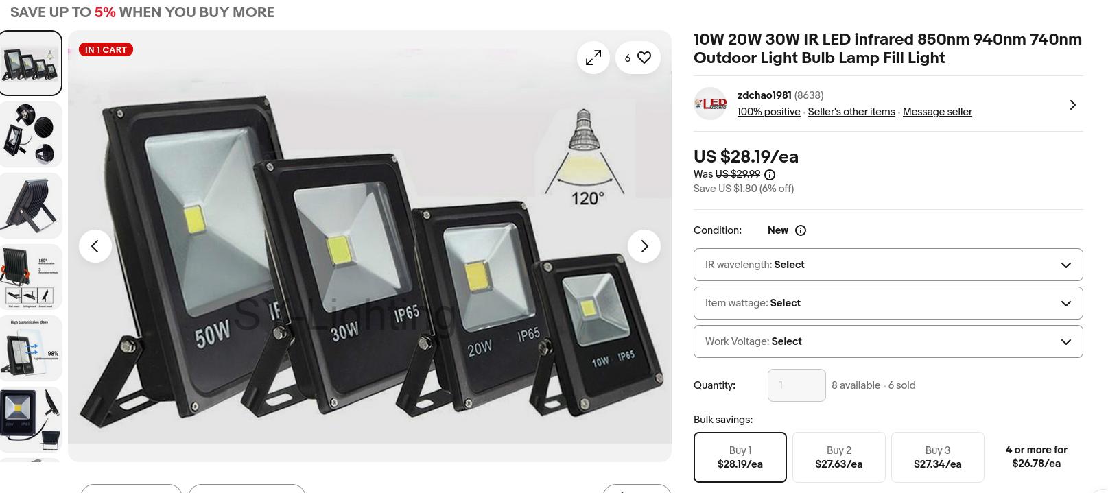Expand the Item wattage dropdown

pyautogui.click(x=888, y=303)
